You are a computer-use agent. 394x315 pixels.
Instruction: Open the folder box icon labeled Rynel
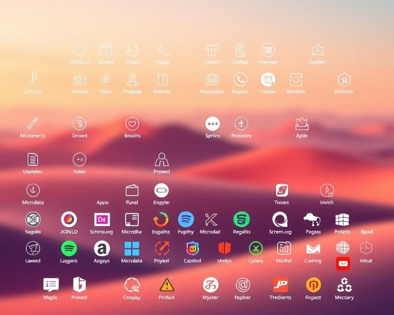tap(132, 190)
